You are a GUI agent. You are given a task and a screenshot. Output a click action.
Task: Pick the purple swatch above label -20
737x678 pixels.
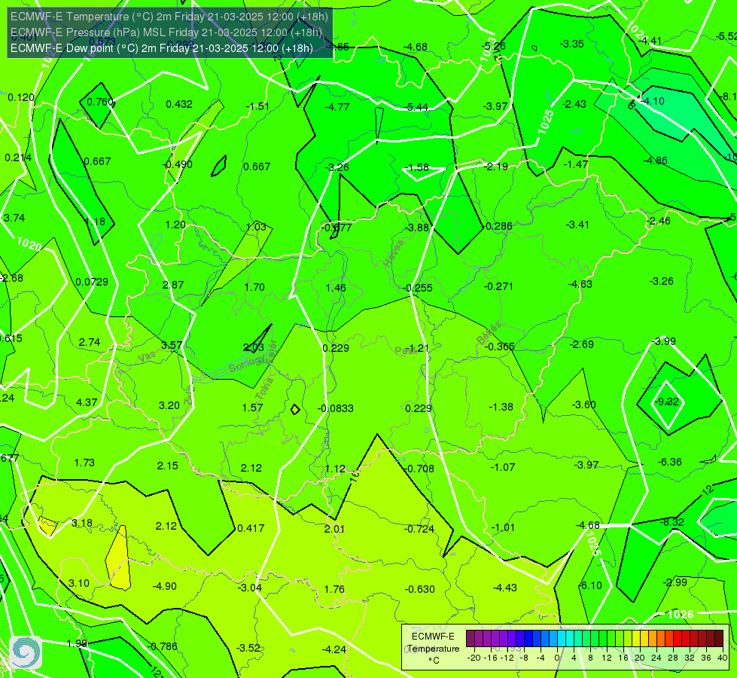(471, 639)
